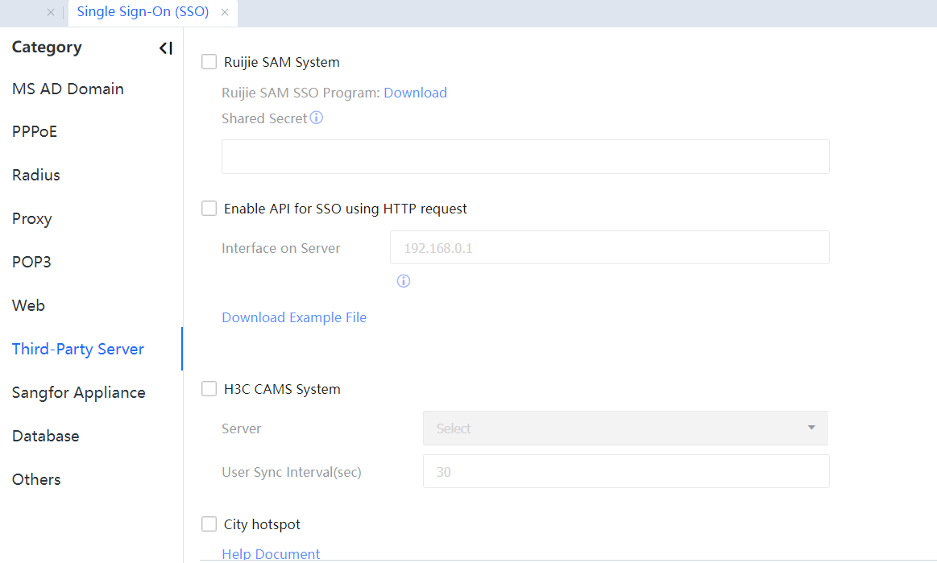The width and height of the screenshot is (937, 563).
Task: Close the Single Sign-On (SSO) tab
Action: [x=225, y=13]
